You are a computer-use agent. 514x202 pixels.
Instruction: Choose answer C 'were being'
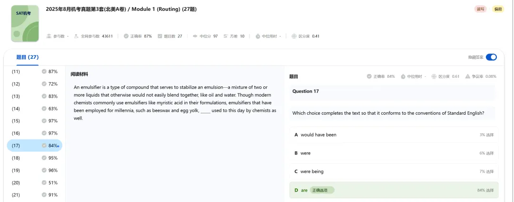tap(394, 171)
